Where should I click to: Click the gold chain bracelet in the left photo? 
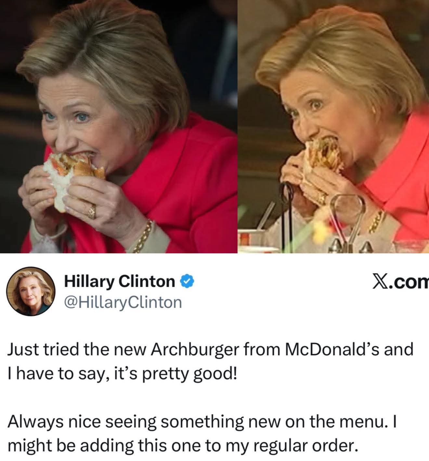tap(143, 236)
